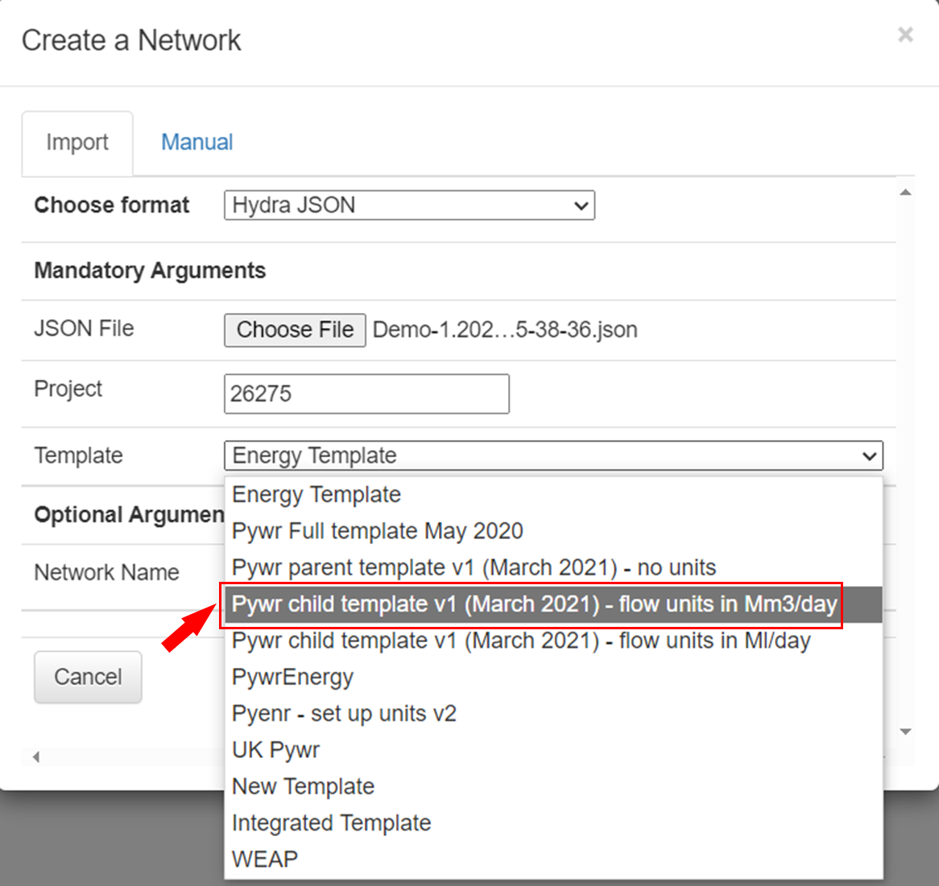
Task: Select the Import tab
Action: pyautogui.click(x=77, y=142)
